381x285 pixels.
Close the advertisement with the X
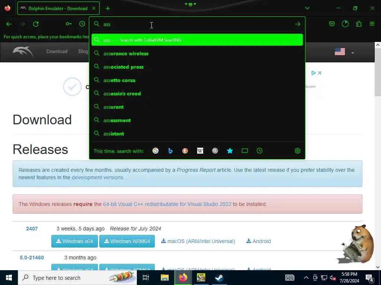tap(320, 73)
